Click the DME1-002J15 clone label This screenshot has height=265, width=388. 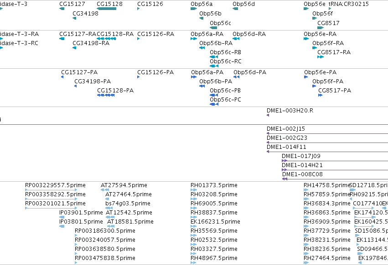(285, 129)
